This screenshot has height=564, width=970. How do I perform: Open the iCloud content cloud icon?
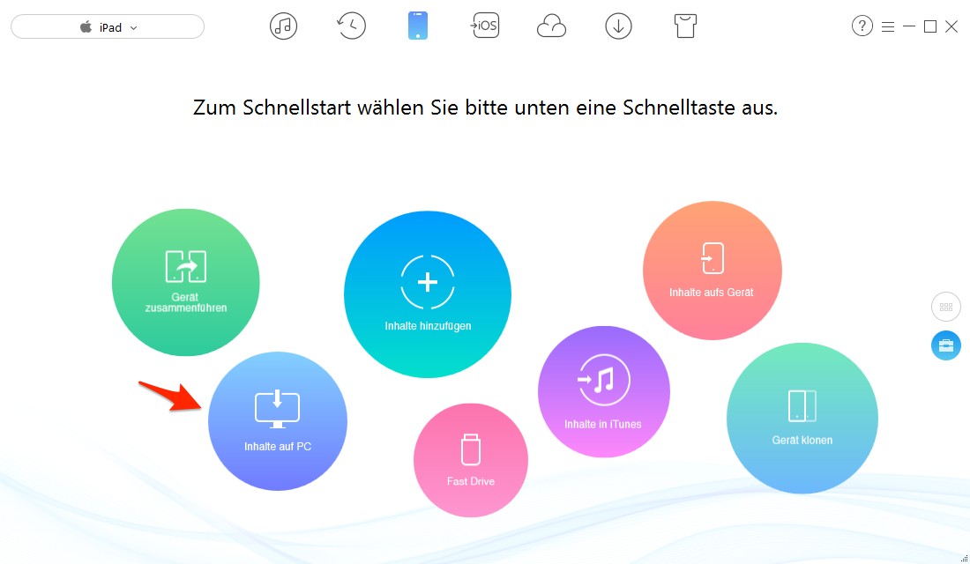(551, 26)
